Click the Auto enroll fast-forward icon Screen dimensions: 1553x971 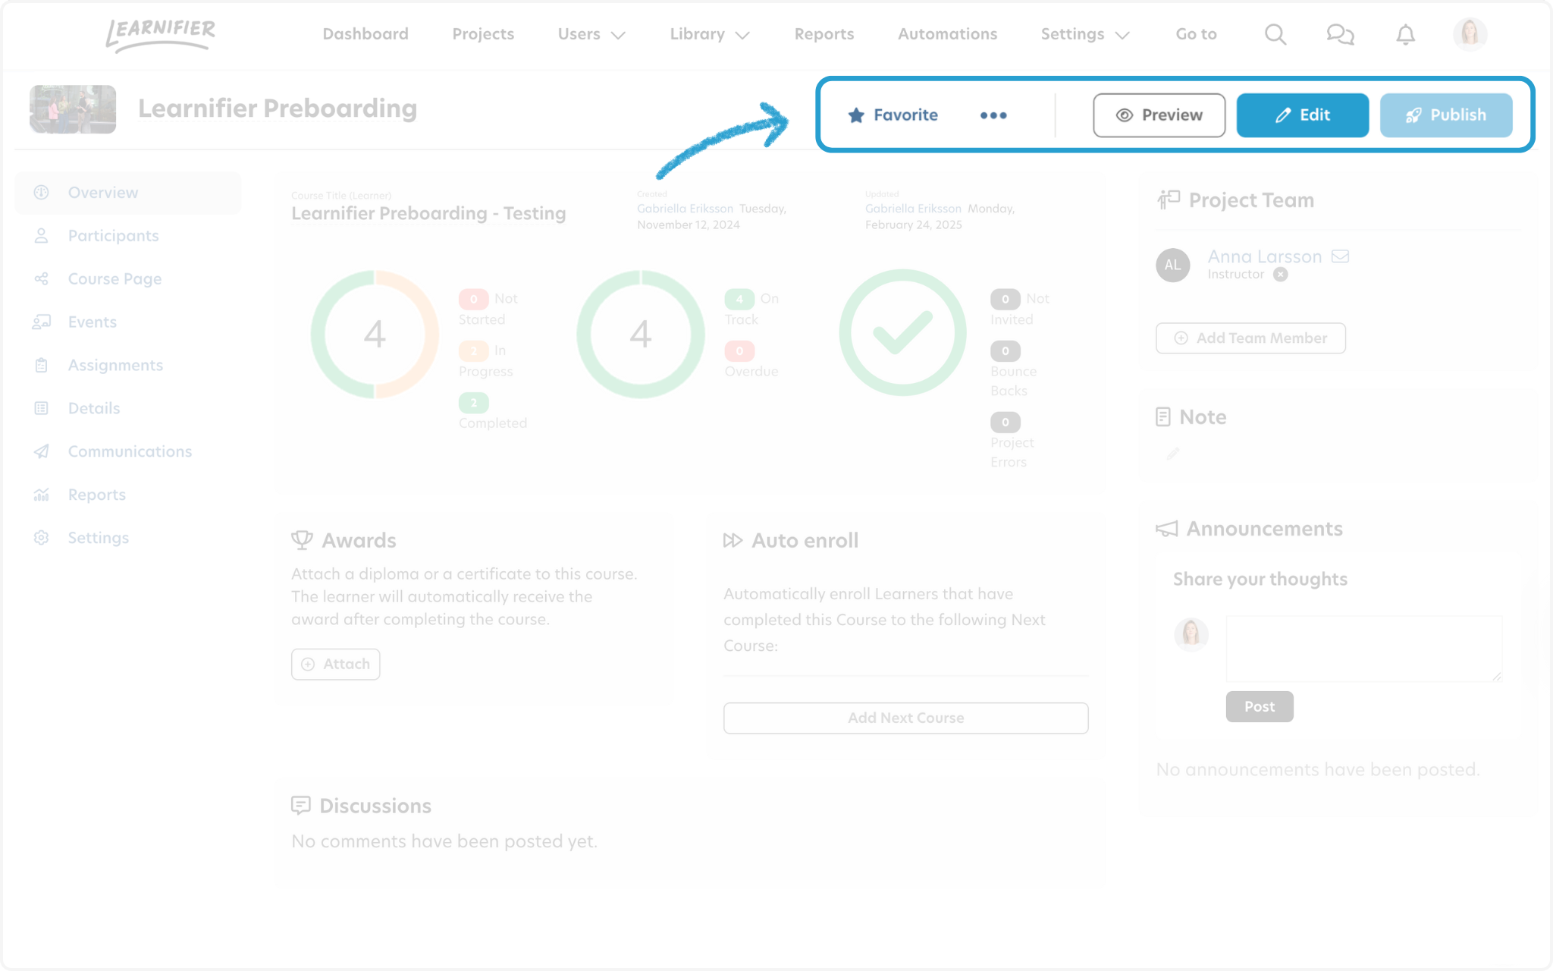coord(733,540)
